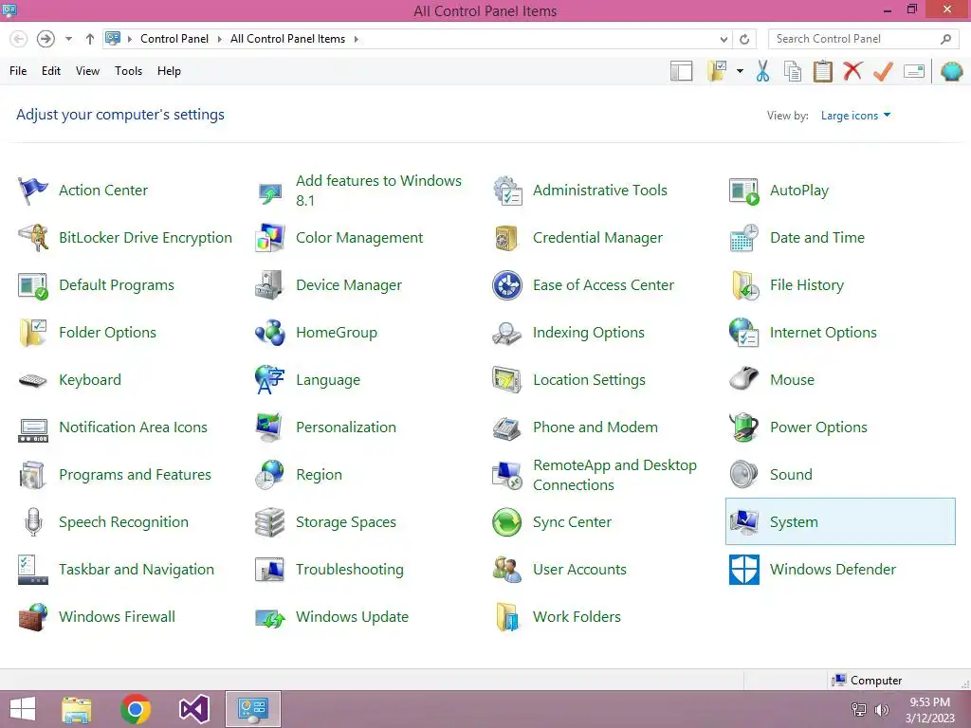971x728 pixels.
Task: Open the Color Management icon
Action: click(270, 238)
